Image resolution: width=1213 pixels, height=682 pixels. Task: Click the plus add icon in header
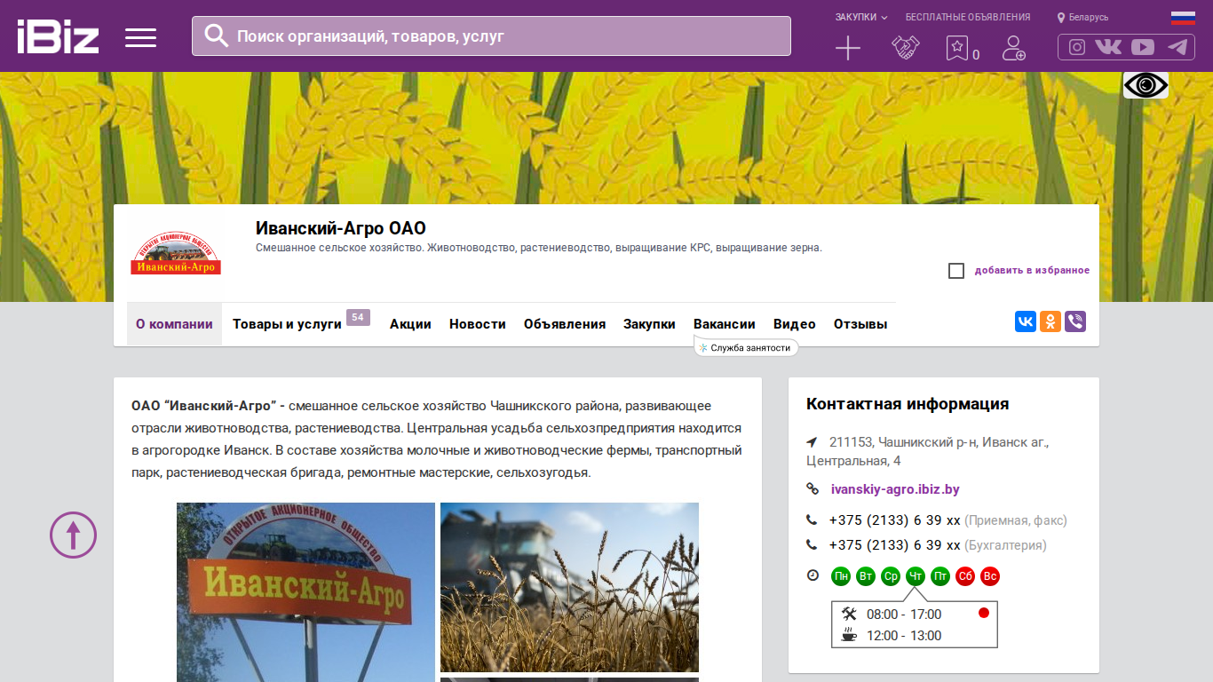848,48
